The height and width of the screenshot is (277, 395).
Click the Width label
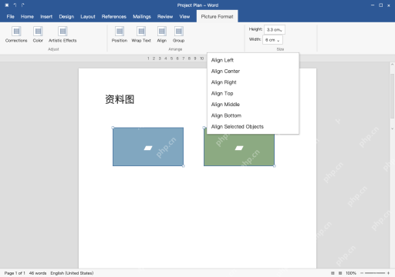click(x=255, y=39)
